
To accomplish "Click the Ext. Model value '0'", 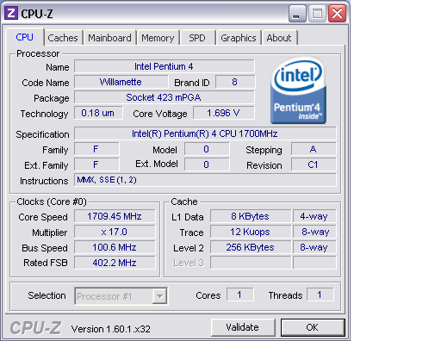I will click(207, 164).
